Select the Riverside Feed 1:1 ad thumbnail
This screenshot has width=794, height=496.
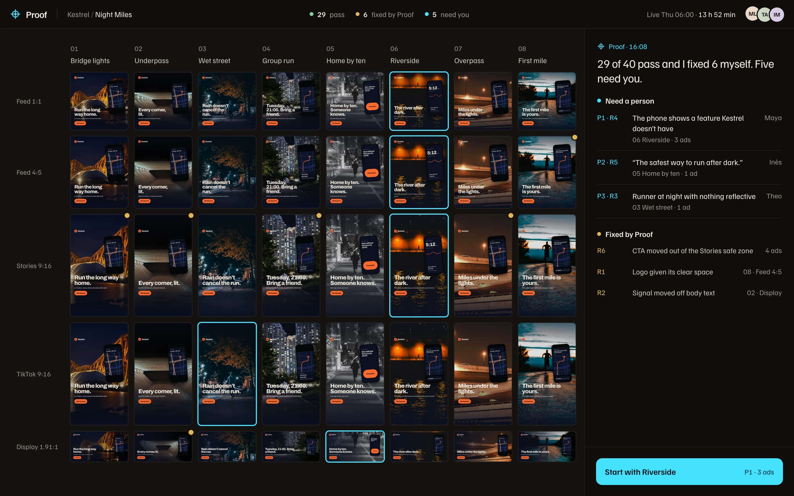click(419, 101)
